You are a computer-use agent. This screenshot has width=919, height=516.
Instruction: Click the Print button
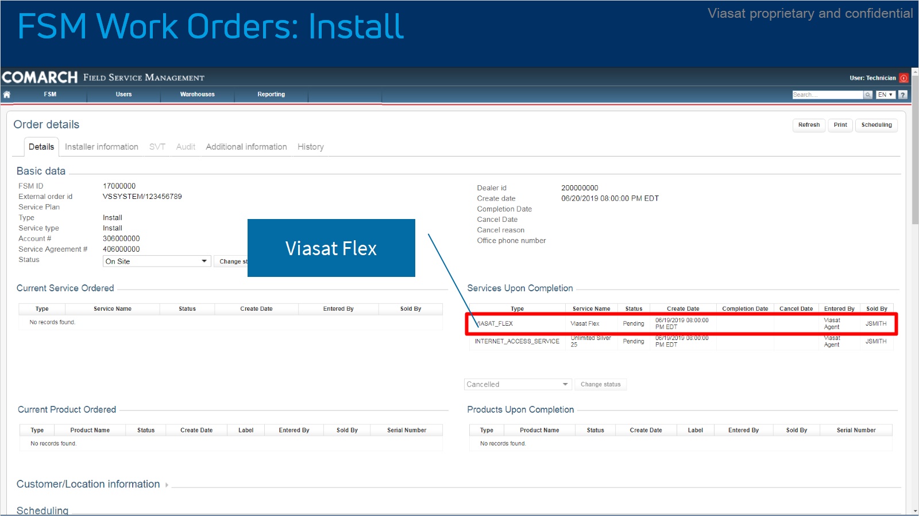coord(840,125)
